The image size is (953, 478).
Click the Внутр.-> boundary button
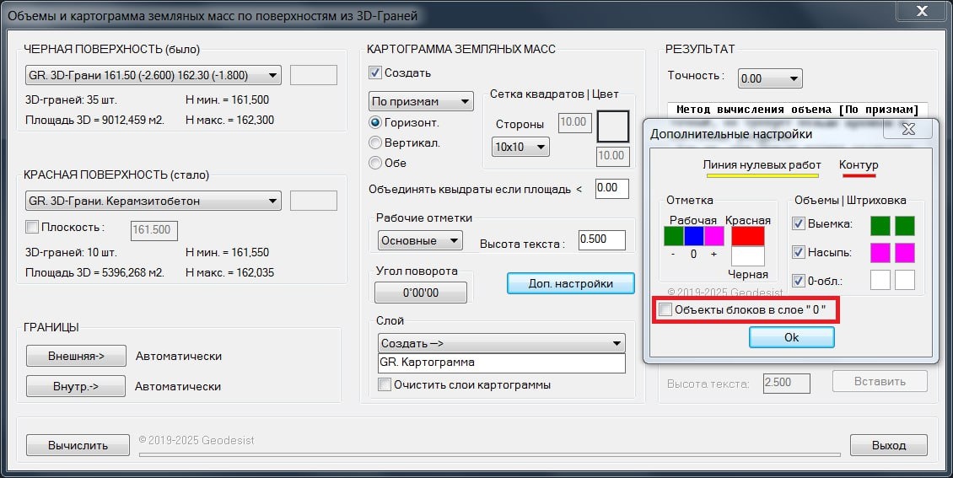point(76,386)
